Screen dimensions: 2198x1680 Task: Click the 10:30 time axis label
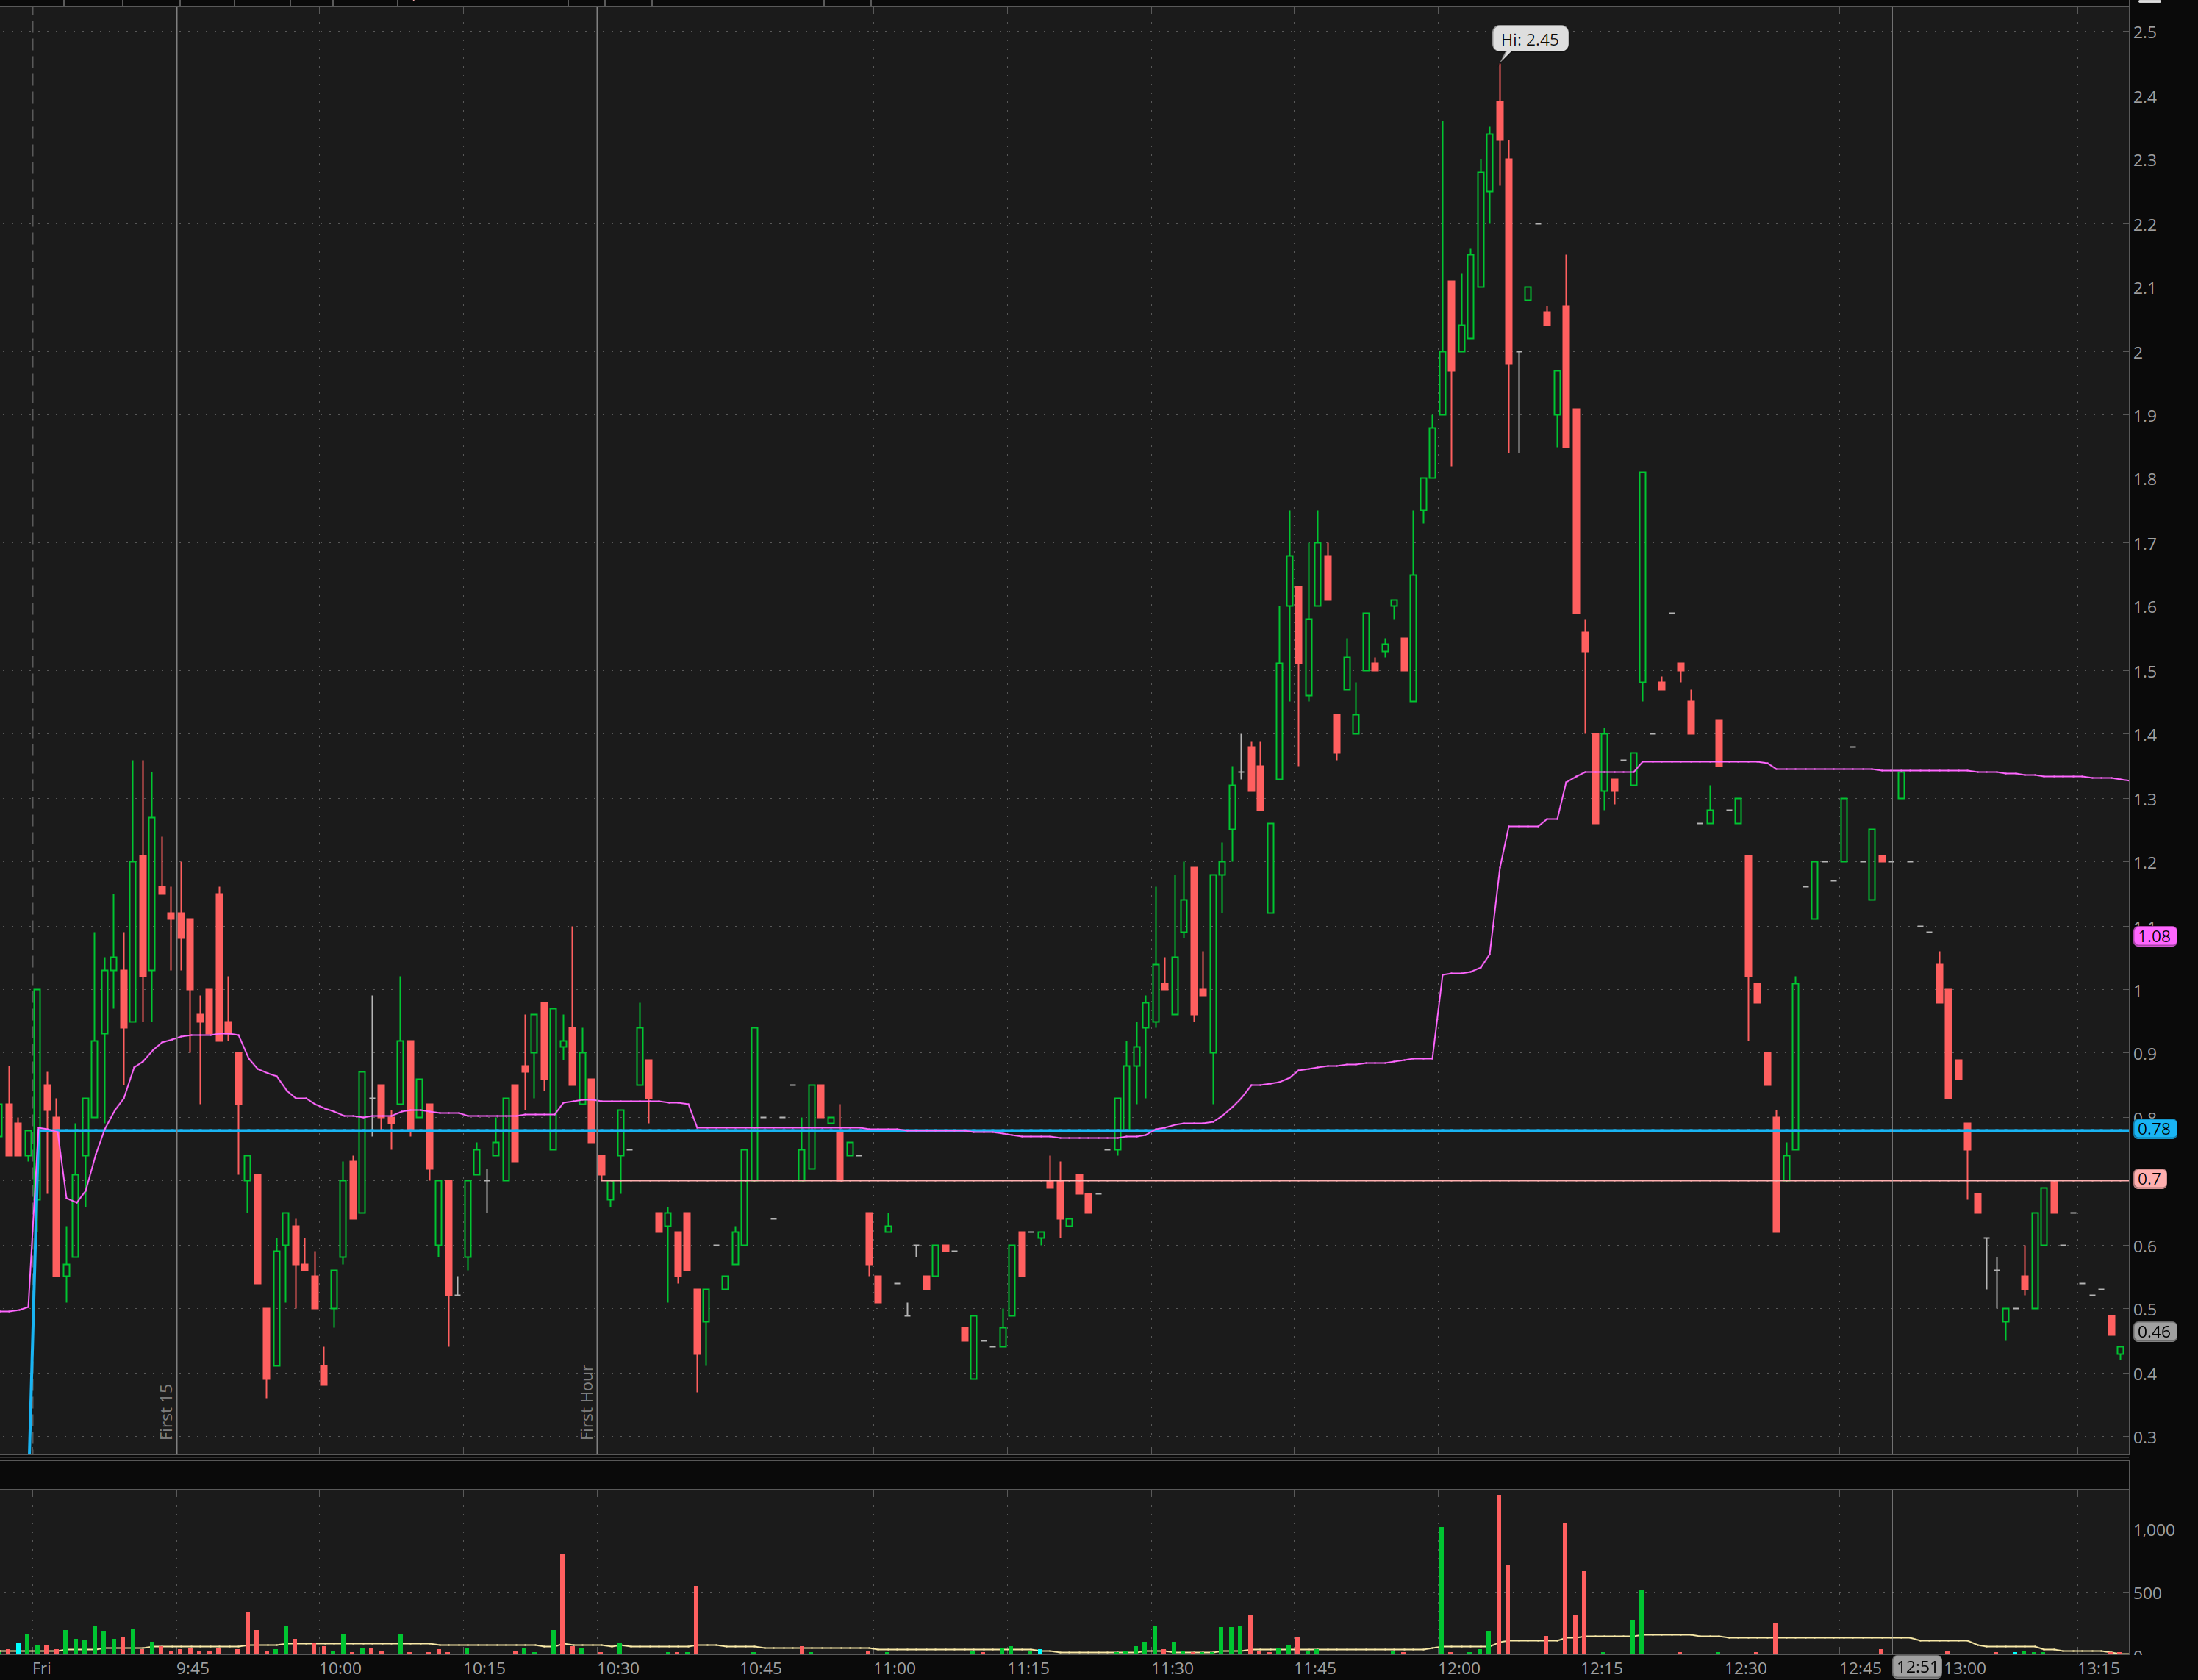pos(618,1668)
